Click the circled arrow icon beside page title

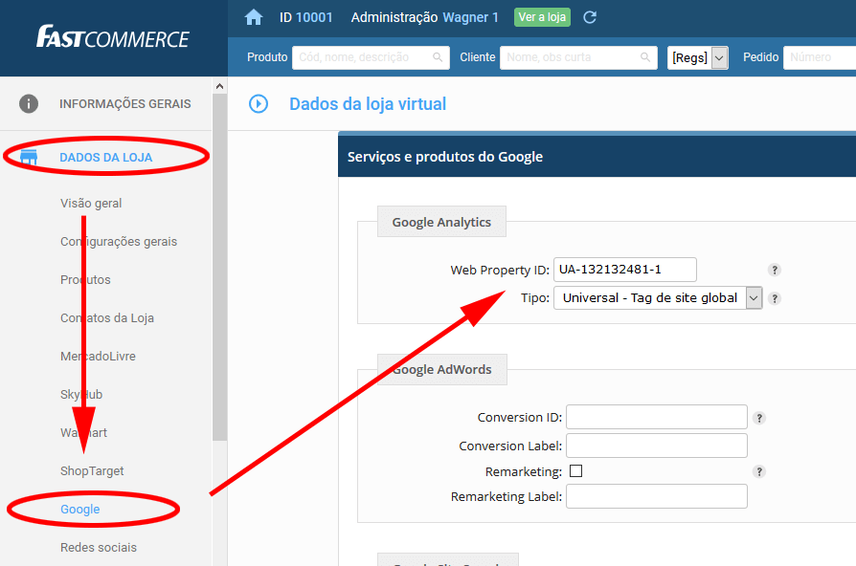[259, 103]
